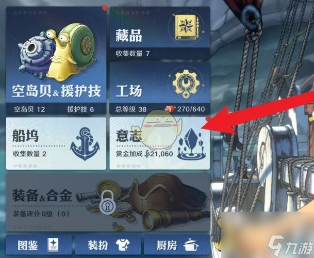Open the 藏品 collection panel
This screenshot has height=258, width=314.
pyautogui.click(x=160, y=33)
